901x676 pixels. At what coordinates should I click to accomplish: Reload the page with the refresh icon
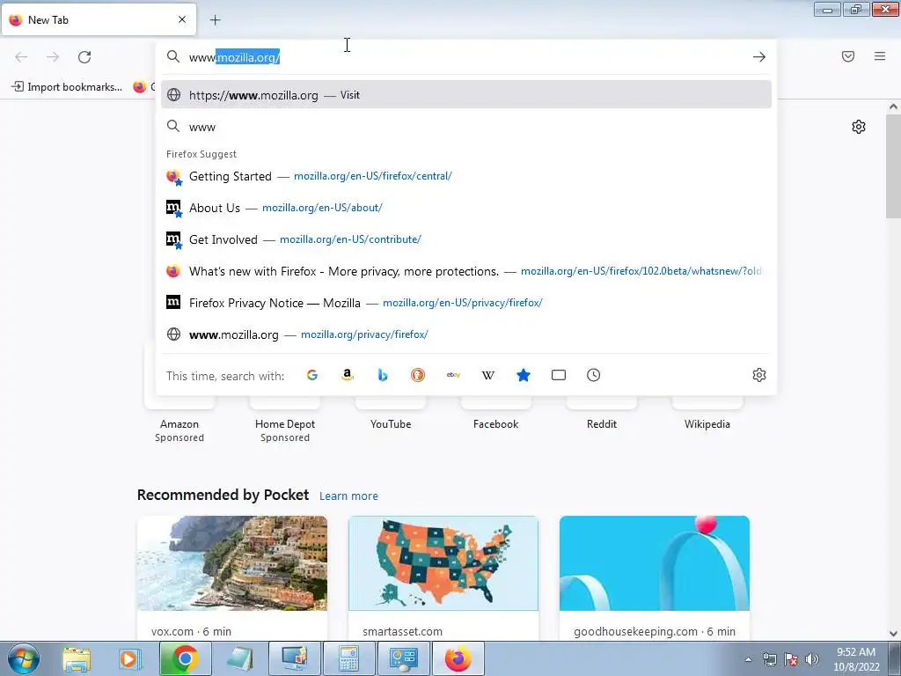pos(84,57)
